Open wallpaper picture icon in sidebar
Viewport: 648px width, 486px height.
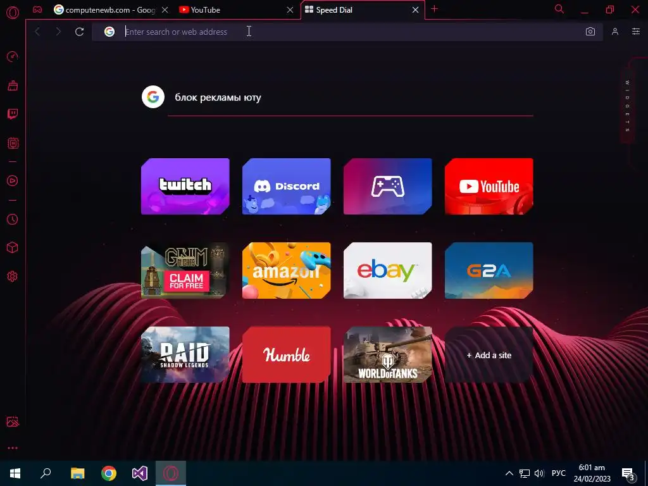click(13, 421)
